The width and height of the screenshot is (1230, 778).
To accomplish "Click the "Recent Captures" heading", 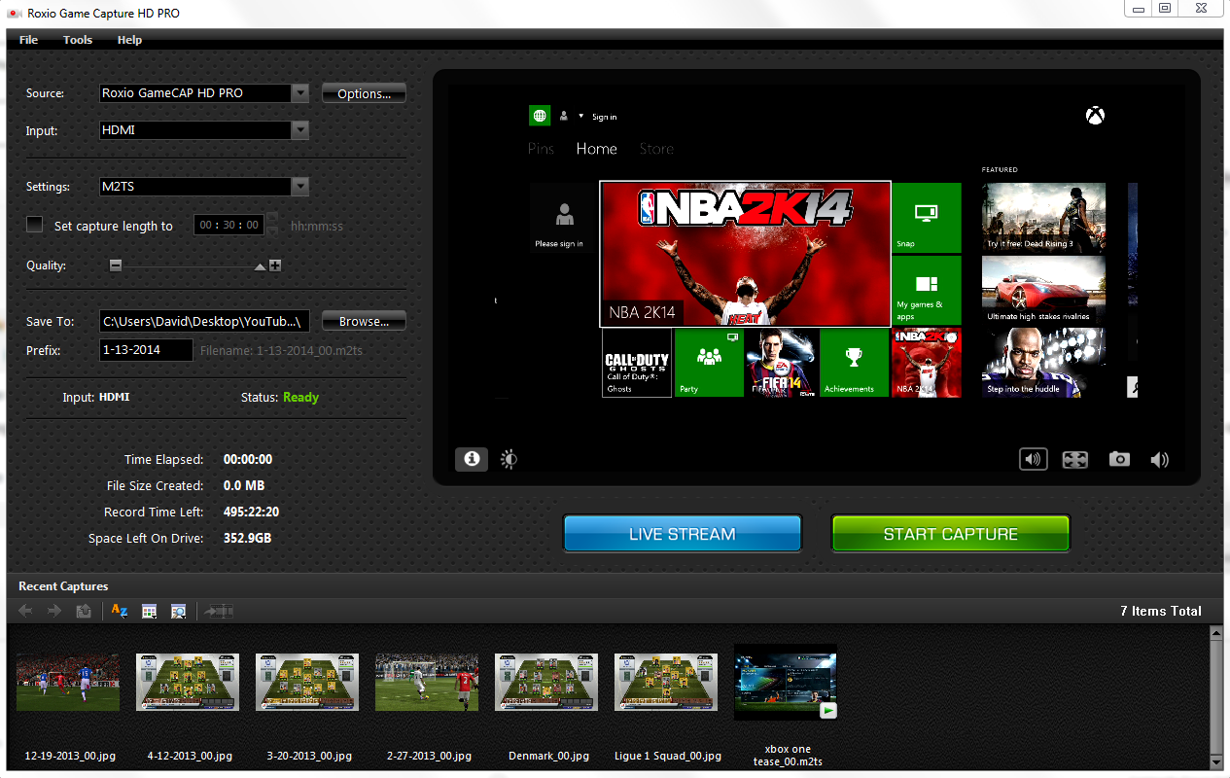I will 63,586.
